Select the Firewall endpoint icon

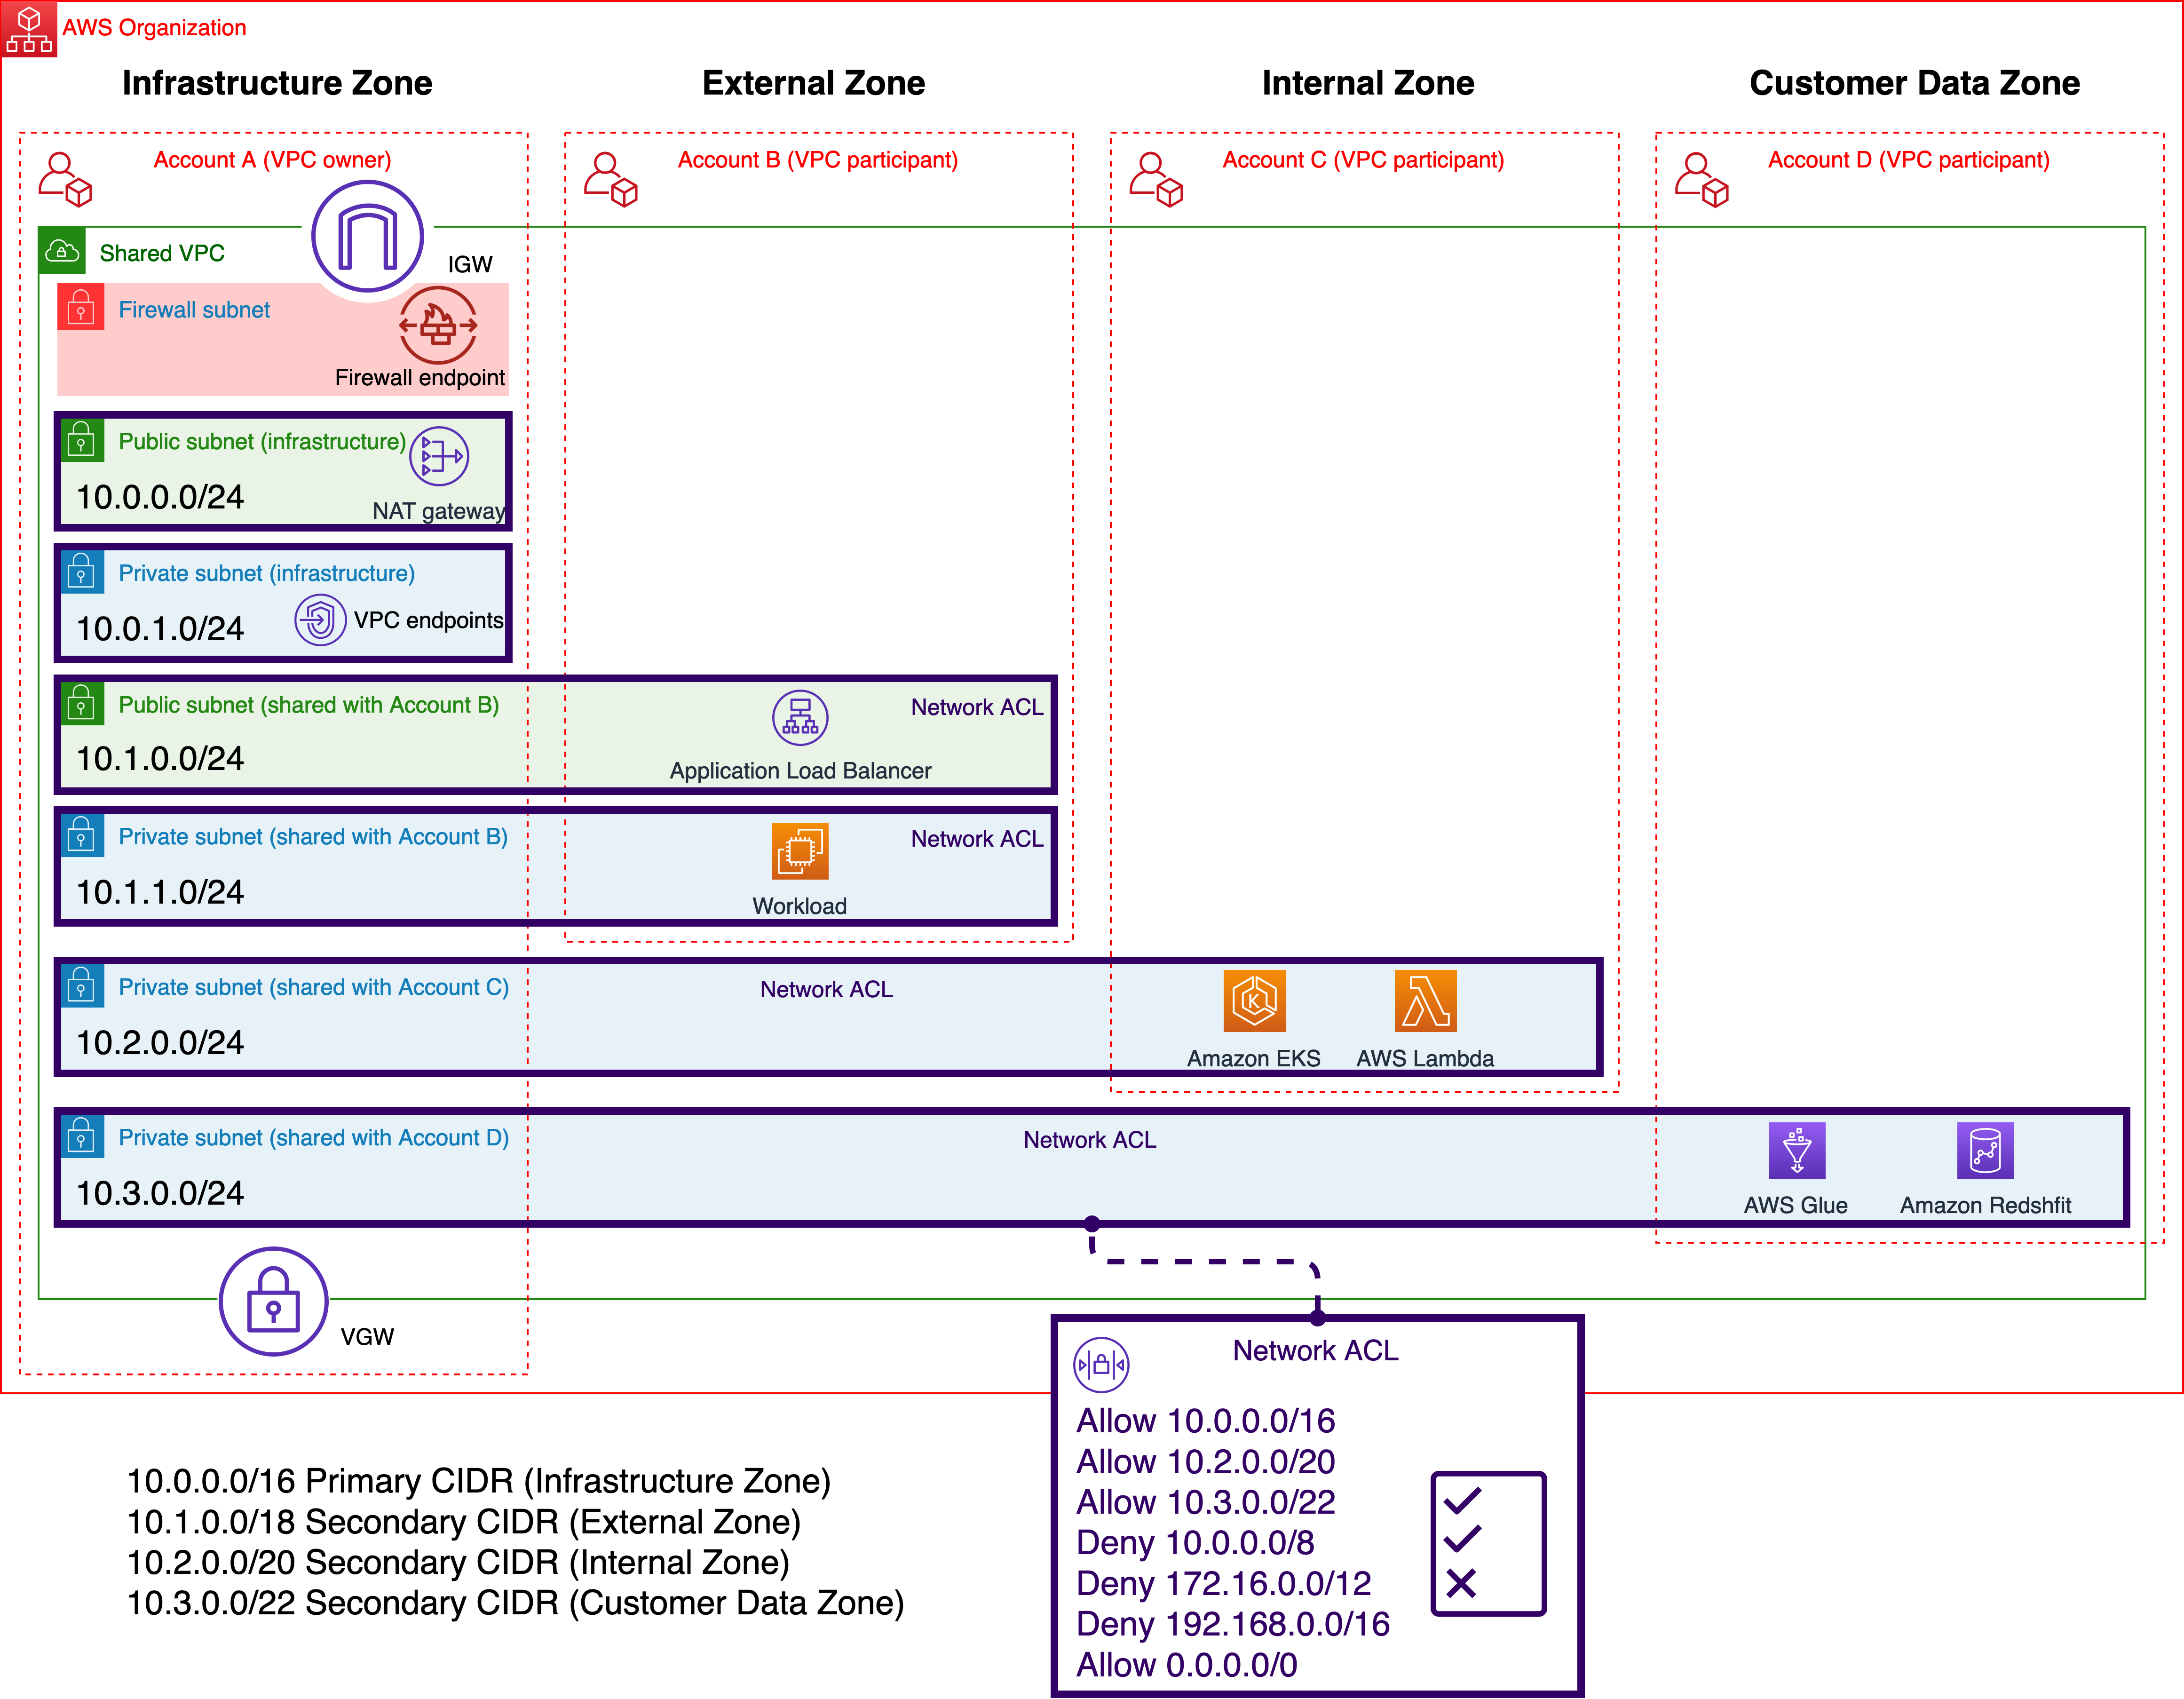click(x=438, y=325)
